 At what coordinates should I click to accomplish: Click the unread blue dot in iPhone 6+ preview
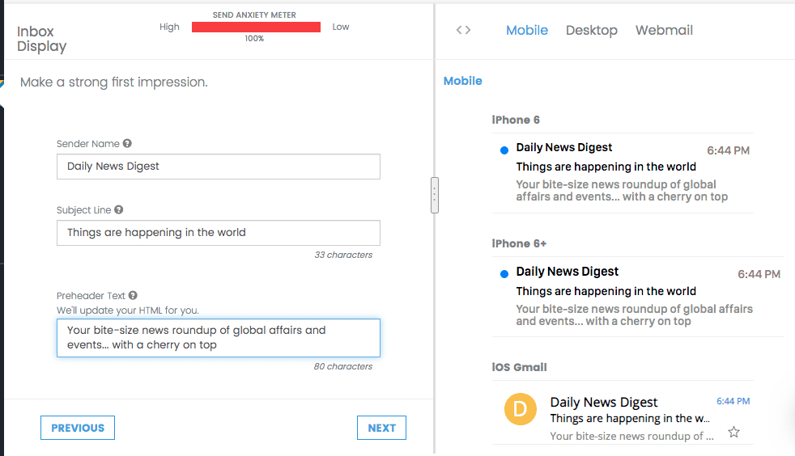pyautogui.click(x=504, y=273)
